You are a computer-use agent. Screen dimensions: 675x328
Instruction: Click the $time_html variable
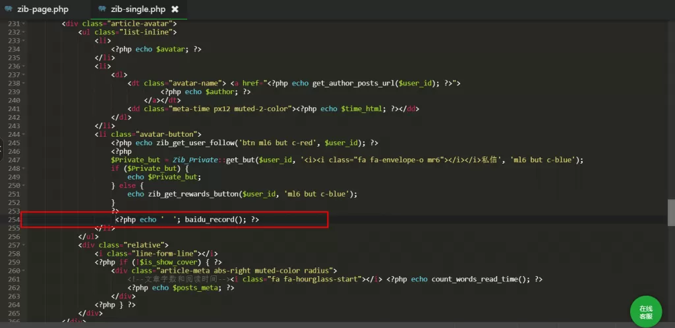362,108
